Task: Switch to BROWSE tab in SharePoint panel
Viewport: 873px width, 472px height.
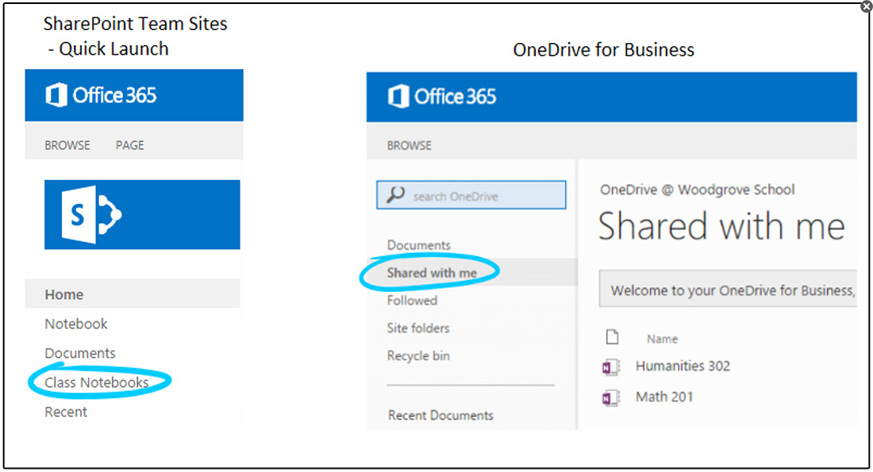Action: point(67,145)
